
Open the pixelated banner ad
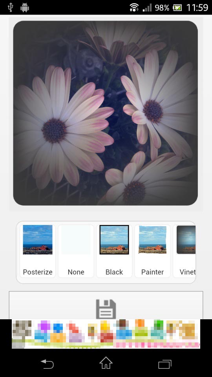tap(106, 334)
